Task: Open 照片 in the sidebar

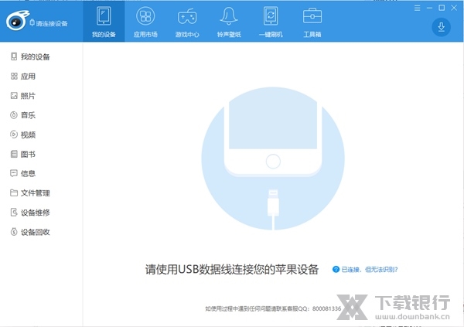Action: pos(23,96)
